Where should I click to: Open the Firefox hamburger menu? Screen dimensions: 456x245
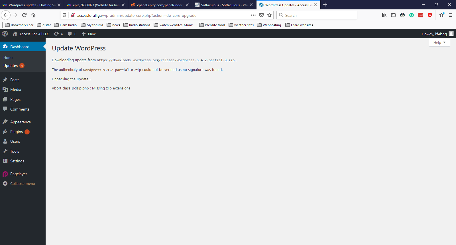451,15
